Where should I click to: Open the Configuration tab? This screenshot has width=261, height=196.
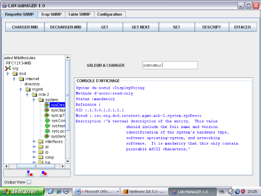pos(110,14)
